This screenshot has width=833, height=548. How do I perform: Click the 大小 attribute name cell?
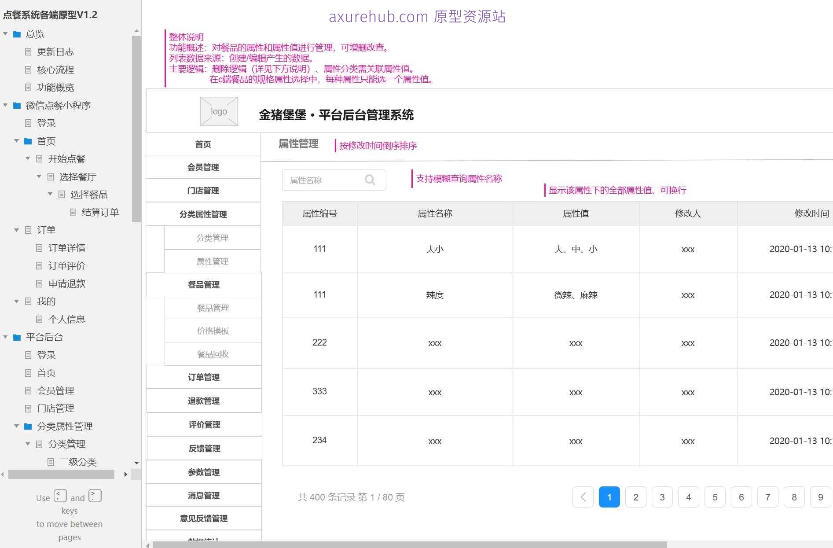point(435,249)
